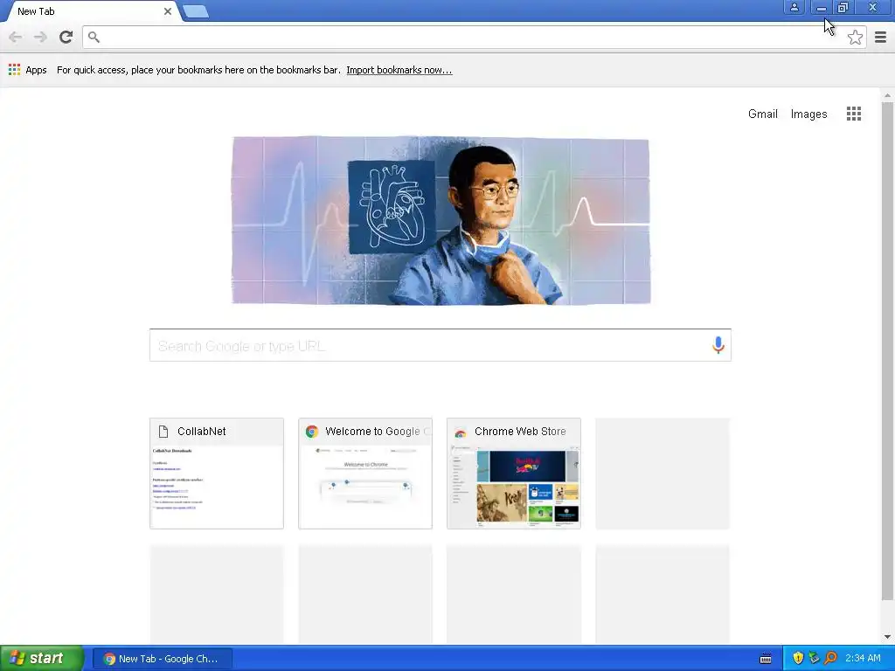Open the Windows start menu
Image resolution: width=895 pixels, height=671 pixels.
[x=41, y=659]
